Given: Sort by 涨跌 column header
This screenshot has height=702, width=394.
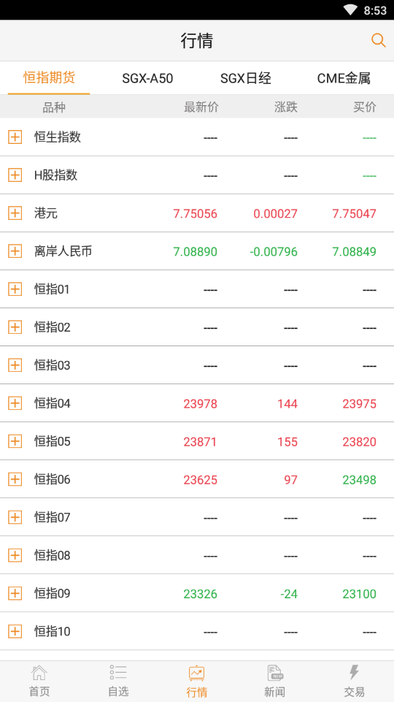Looking at the screenshot, I should (286, 107).
